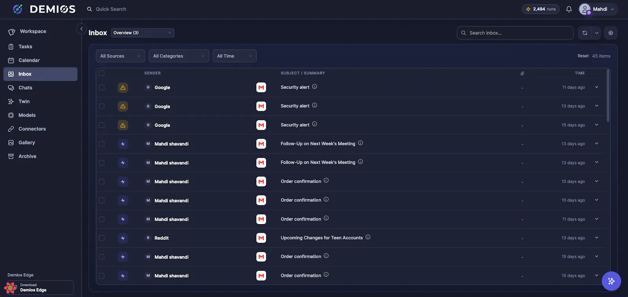Check the first Follow-Up on Next Week's Meeting row
Viewport: 628px width, 297px height.
coord(102,144)
